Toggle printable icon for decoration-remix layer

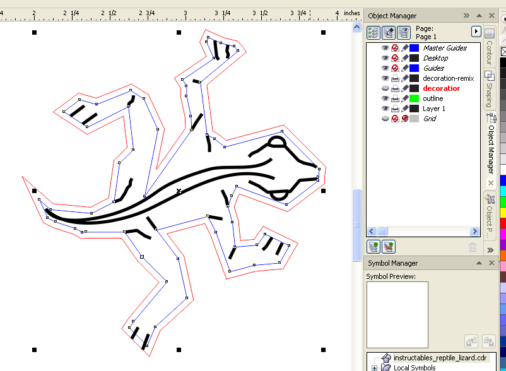click(x=395, y=78)
